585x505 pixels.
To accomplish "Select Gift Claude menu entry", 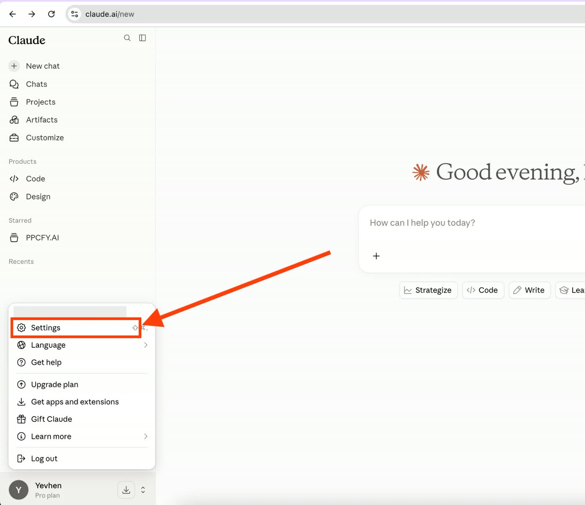I will click(x=82, y=419).
